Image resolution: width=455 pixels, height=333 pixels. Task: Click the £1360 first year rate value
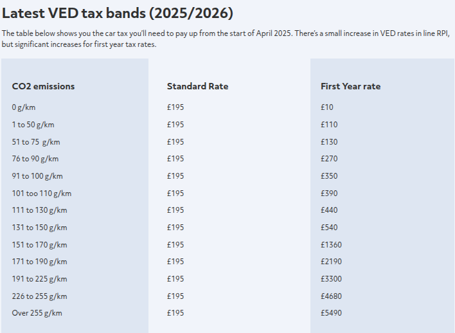pyautogui.click(x=331, y=245)
